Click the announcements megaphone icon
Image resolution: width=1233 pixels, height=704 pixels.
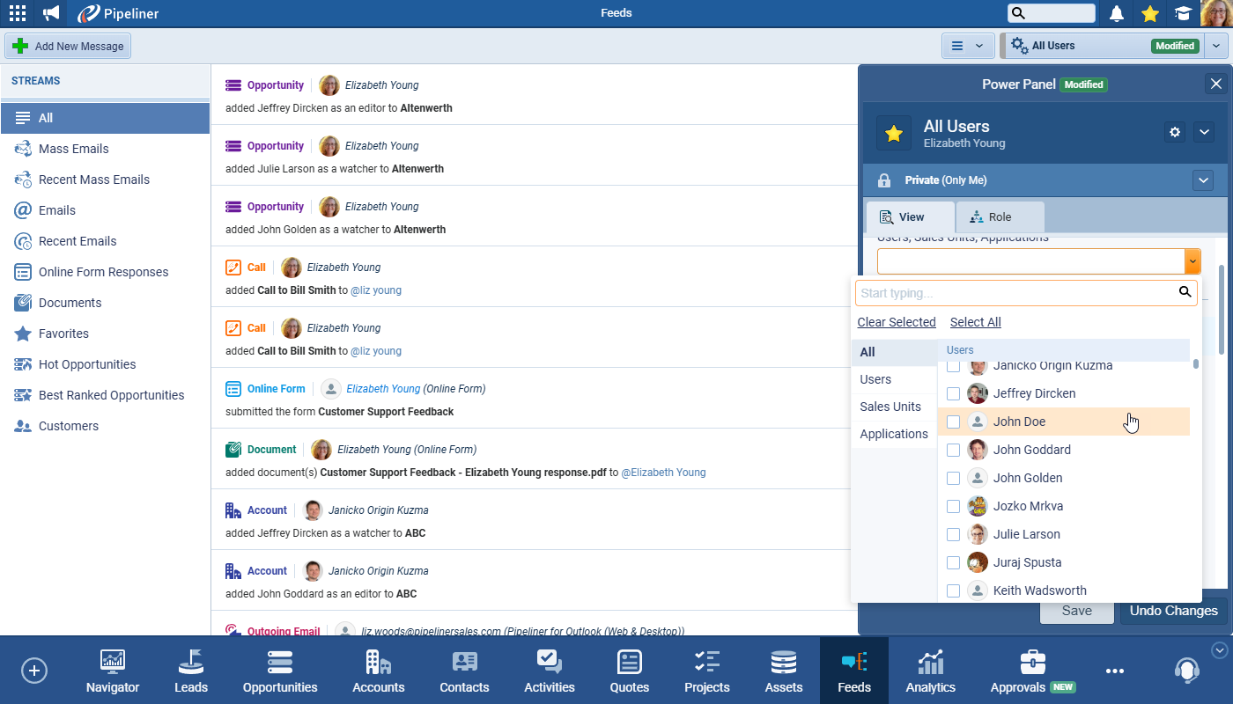pos(52,13)
